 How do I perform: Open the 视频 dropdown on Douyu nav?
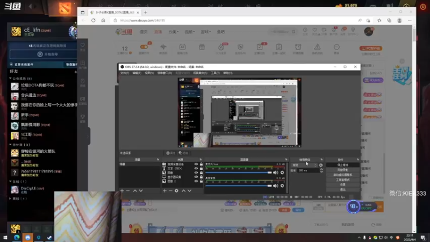tap(189, 32)
